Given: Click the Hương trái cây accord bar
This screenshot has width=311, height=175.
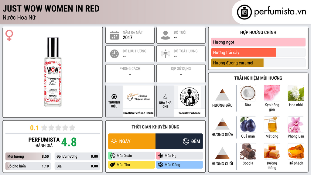Looking at the screenshot, I should pyautogui.click(x=258, y=52).
